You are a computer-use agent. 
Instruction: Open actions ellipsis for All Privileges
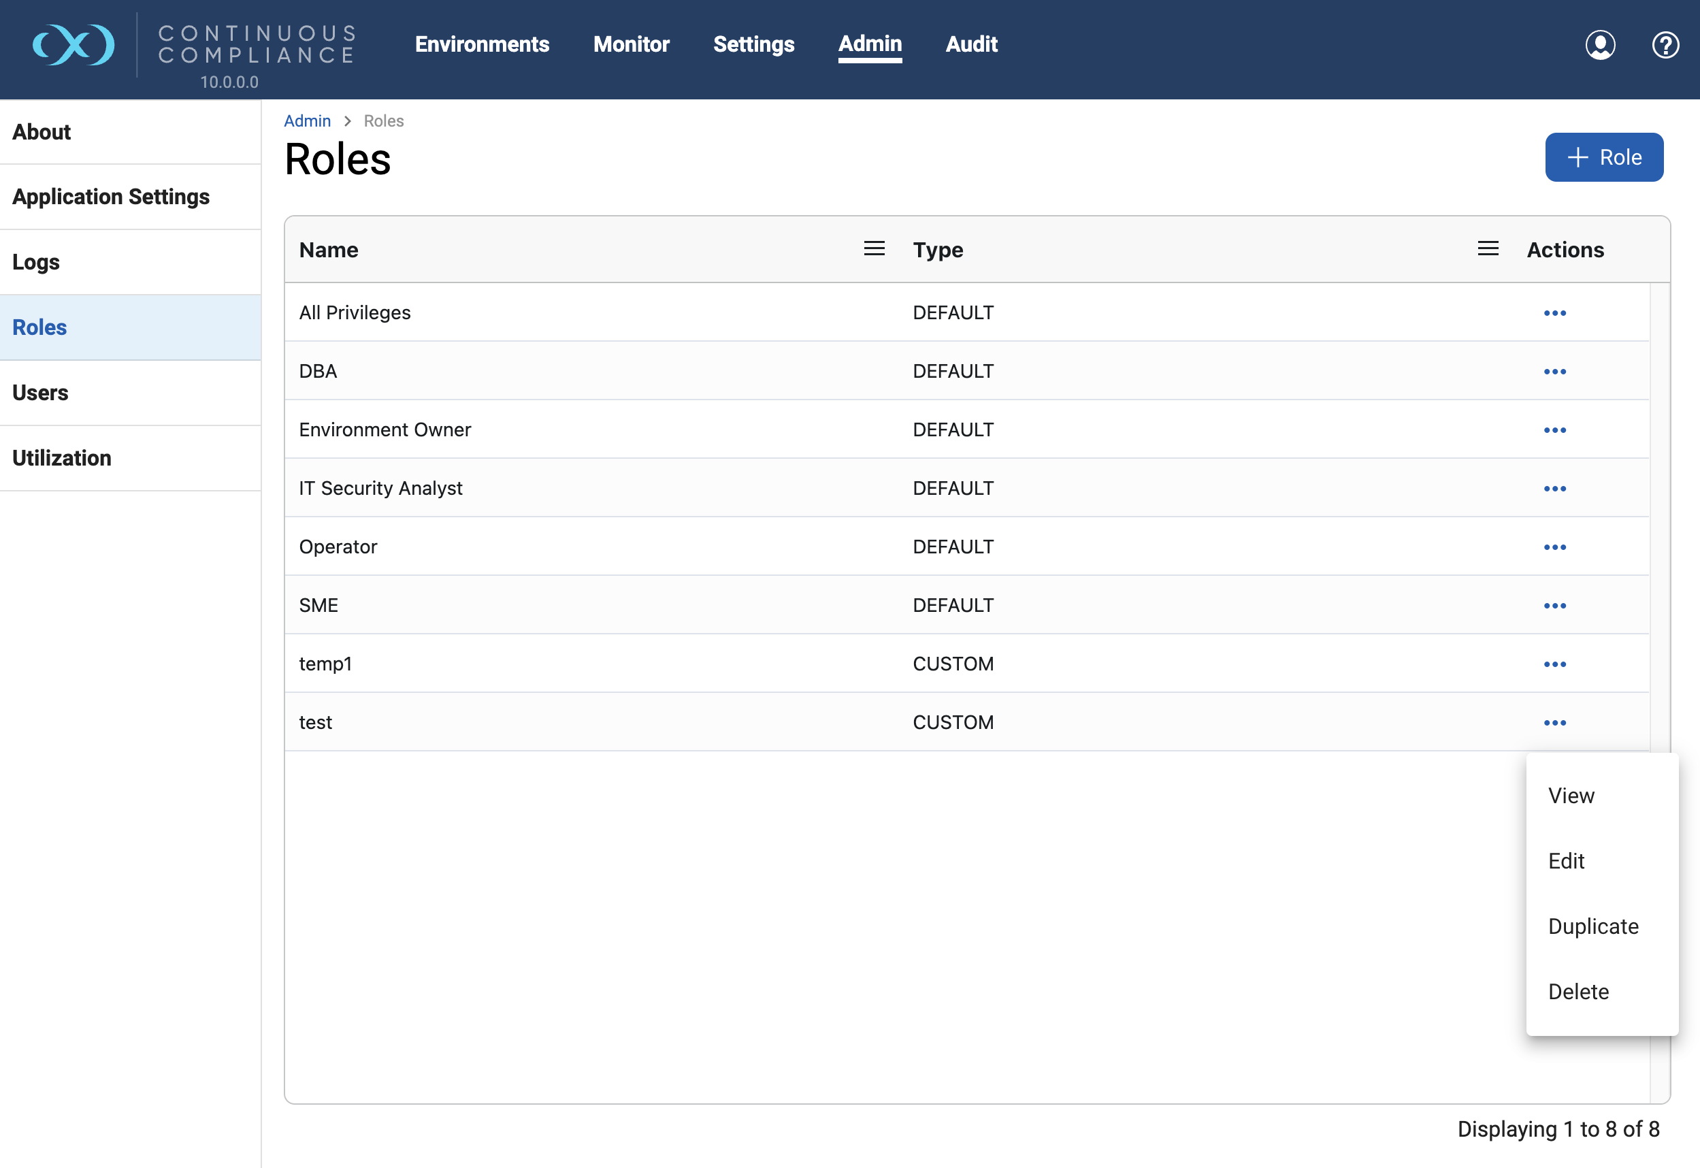pos(1554,313)
